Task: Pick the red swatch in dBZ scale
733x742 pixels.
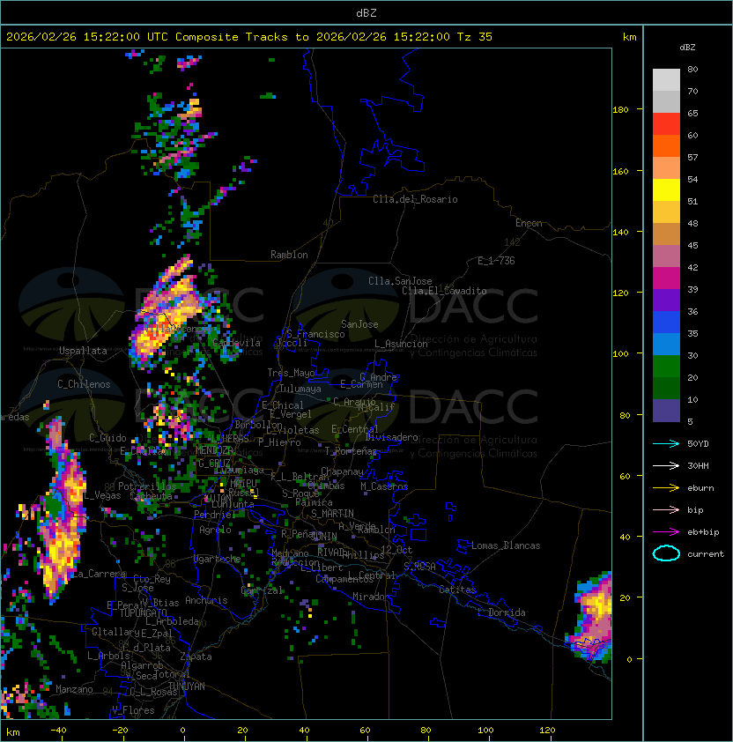Action: 666,124
